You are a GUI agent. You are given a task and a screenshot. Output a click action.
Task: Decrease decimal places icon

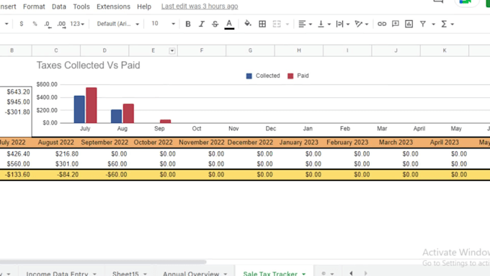tap(48, 24)
